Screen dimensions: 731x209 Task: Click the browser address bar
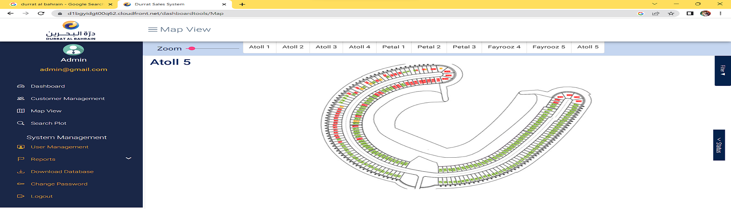[x=343, y=13]
